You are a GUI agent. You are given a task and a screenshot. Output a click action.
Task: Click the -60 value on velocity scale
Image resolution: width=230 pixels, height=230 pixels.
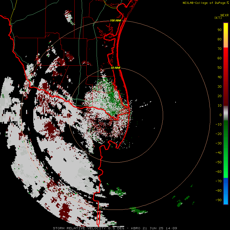pos(218,172)
